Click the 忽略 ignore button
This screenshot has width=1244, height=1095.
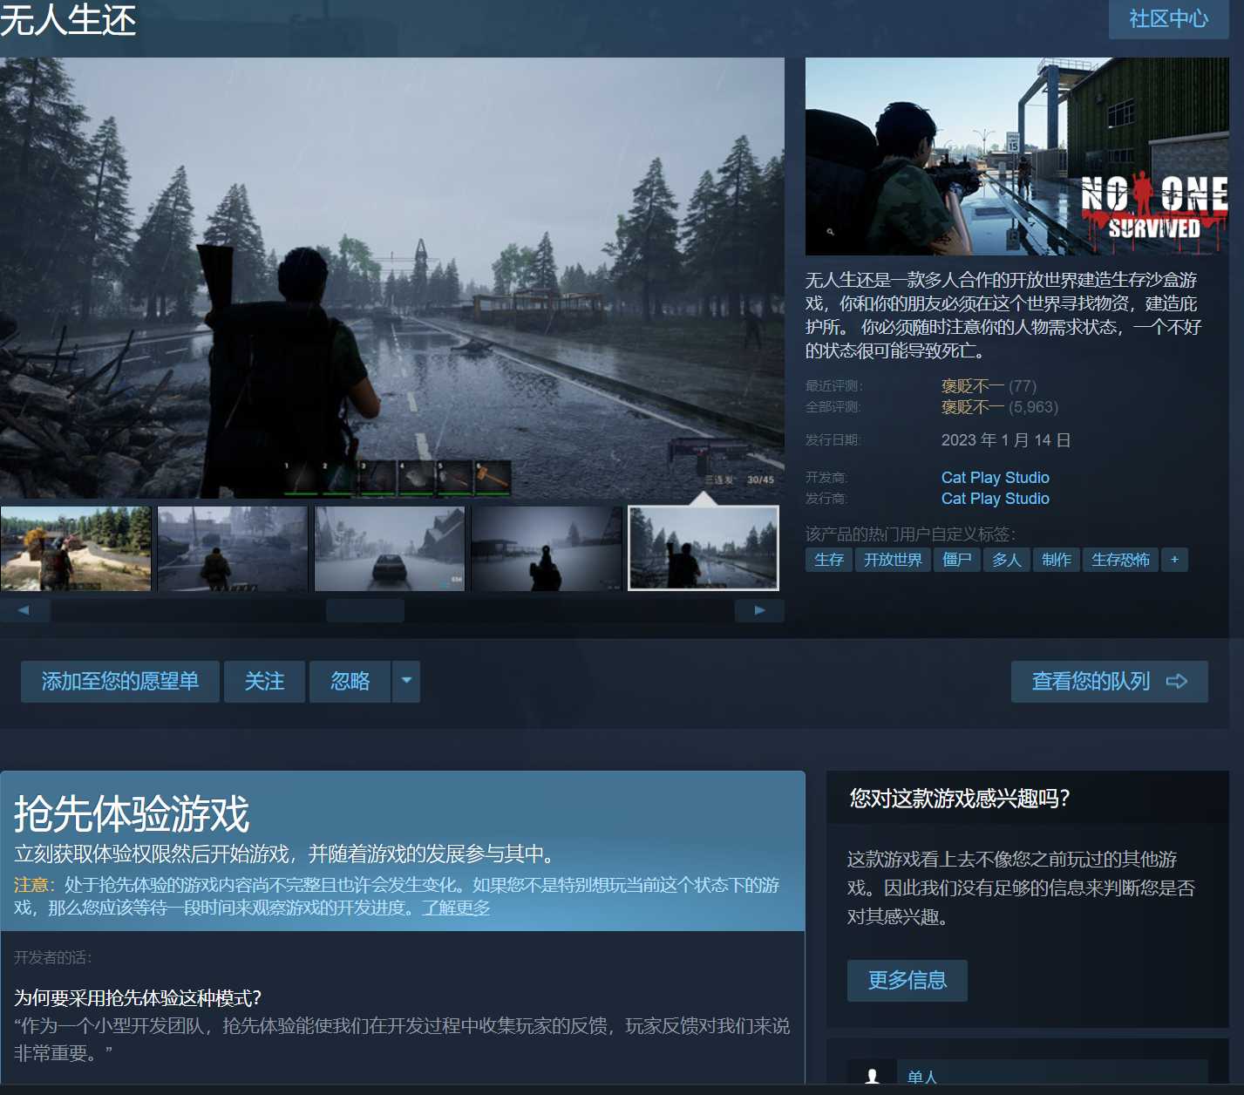(x=350, y=682)
